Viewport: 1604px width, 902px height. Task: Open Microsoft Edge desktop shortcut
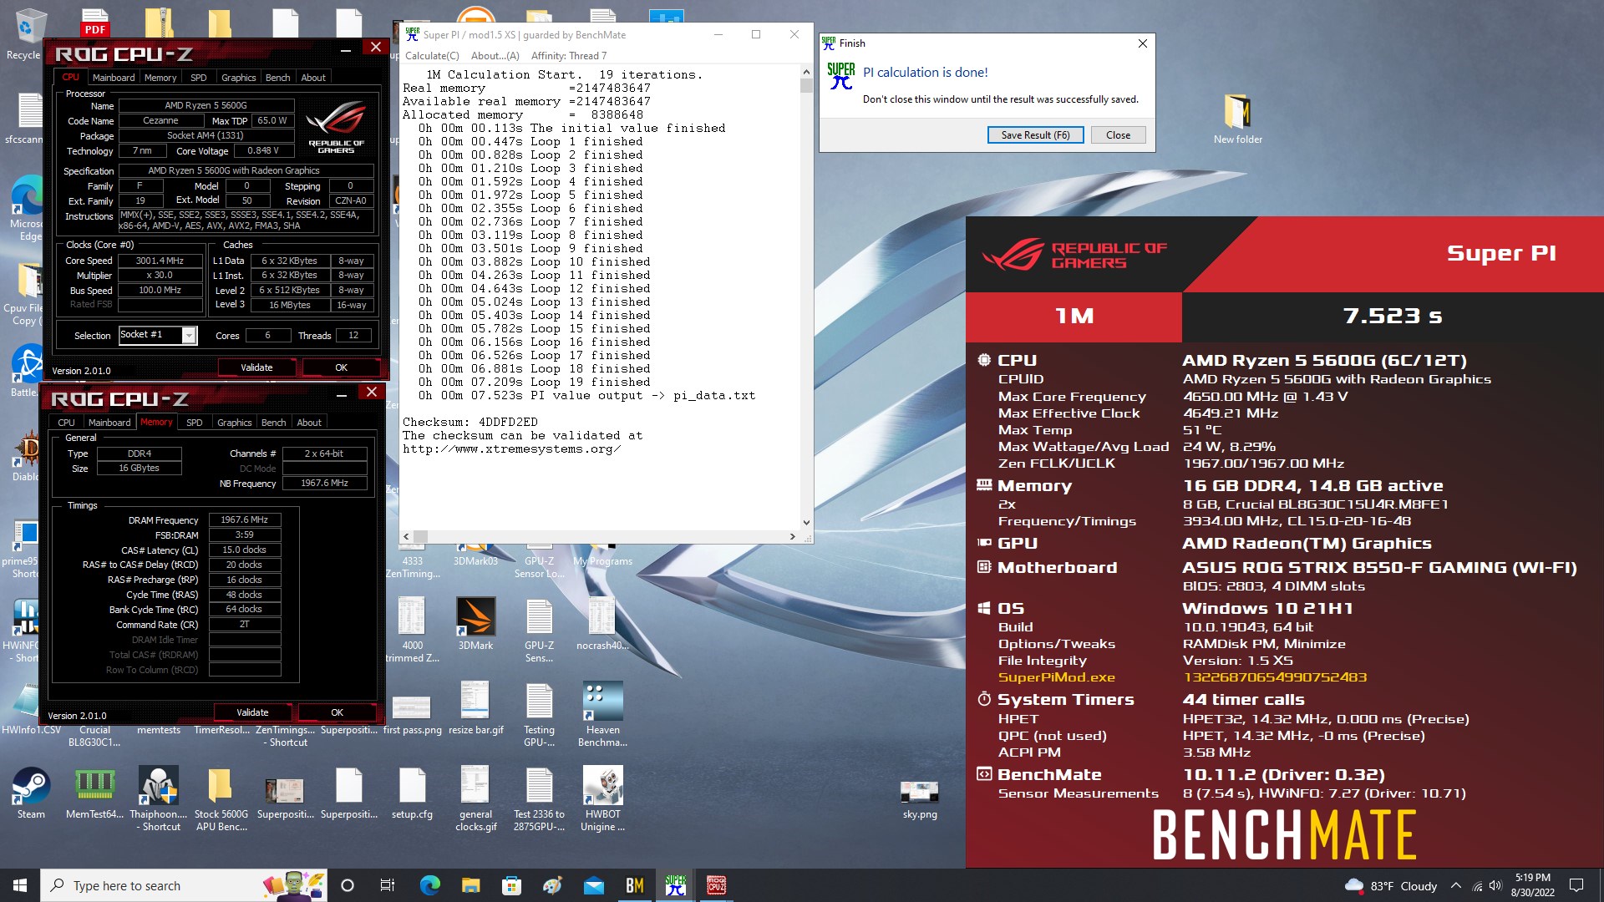[x=27, y=209]
